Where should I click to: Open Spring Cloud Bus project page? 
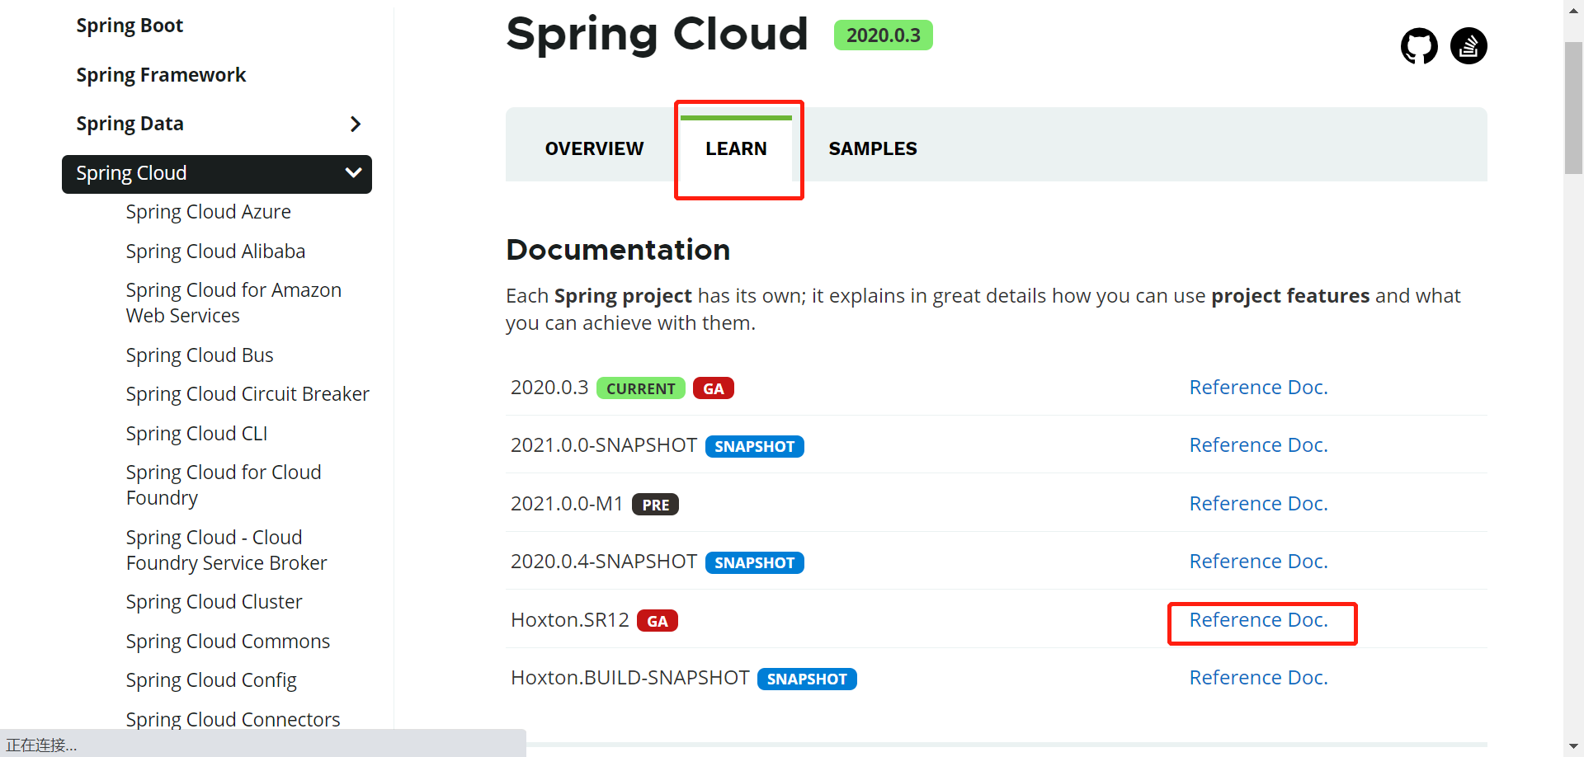click(200, 355)
